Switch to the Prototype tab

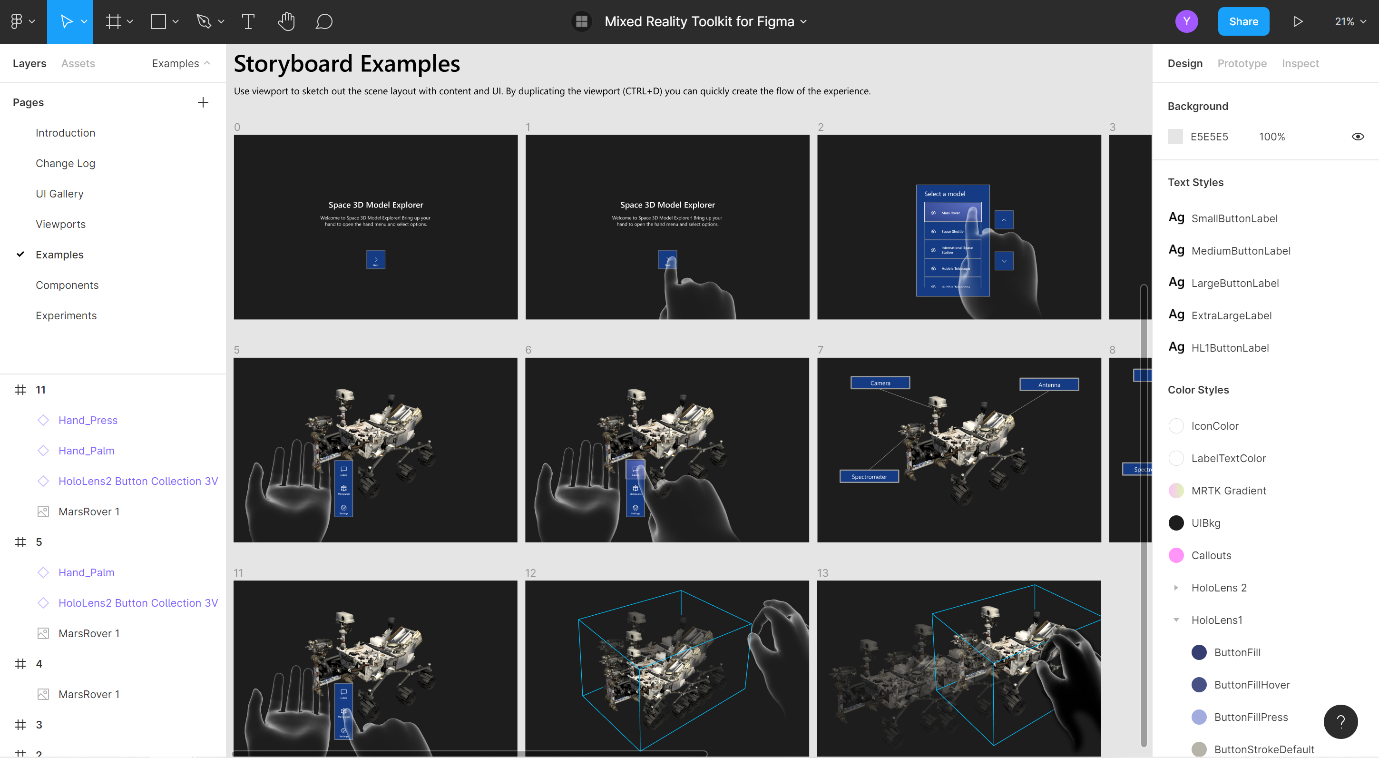pos(1242,62)
